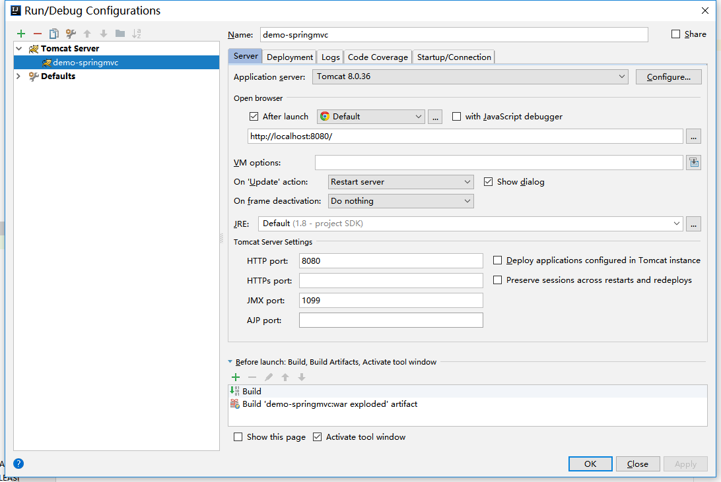Image resolution: width=721 pixels, height=482 pixels.
Task: Edit before-launch task pencil icon
Action: [269, 377]
